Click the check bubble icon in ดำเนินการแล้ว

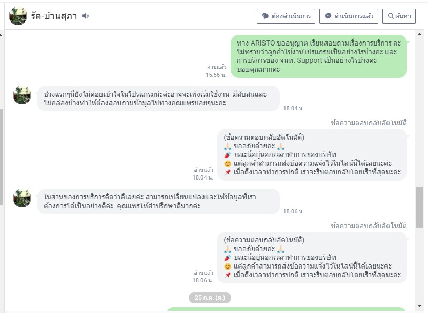[329, 16]
